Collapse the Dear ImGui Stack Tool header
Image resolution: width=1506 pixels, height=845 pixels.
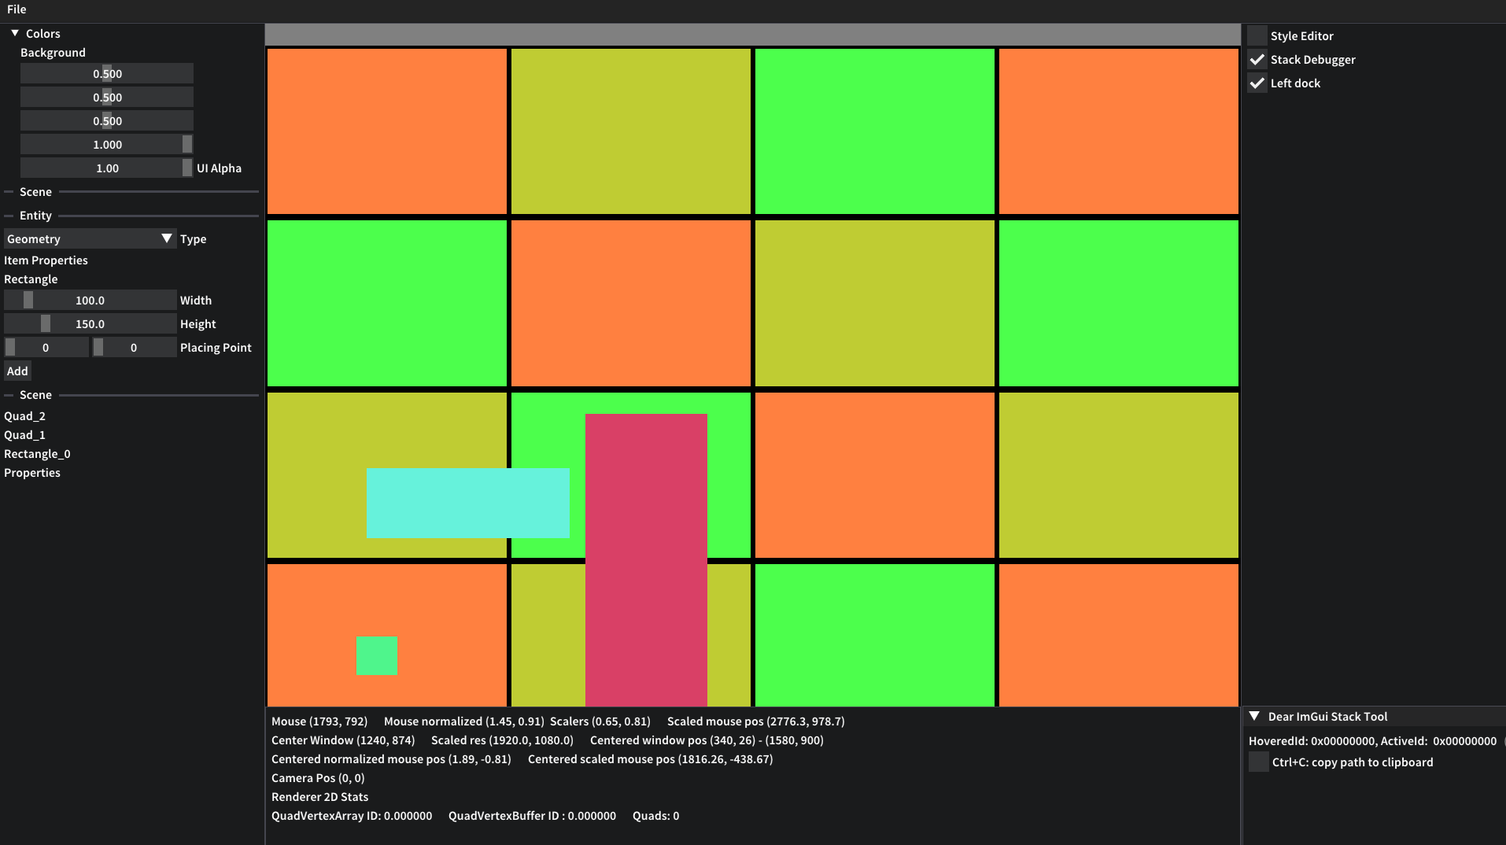[1254, 716]
